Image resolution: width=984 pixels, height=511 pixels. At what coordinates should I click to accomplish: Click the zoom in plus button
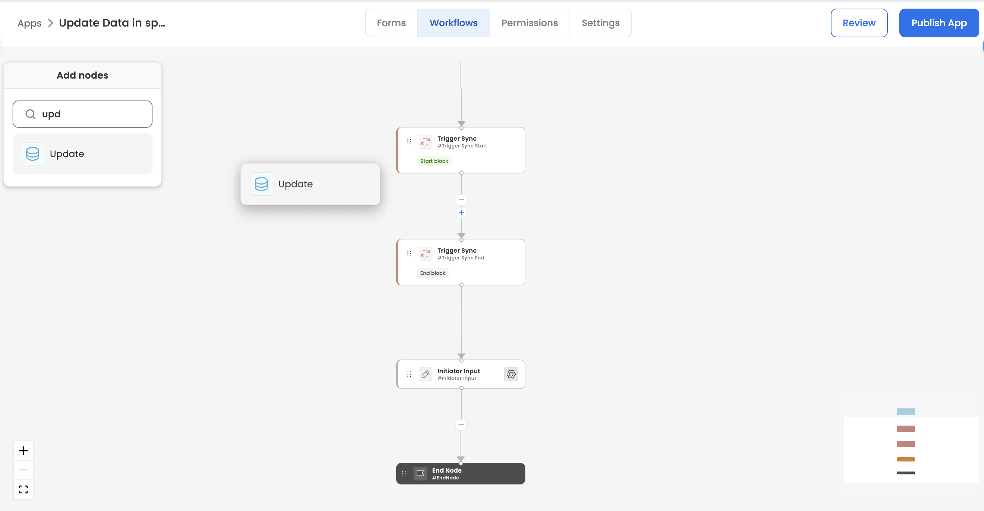[x=23, y=451]
